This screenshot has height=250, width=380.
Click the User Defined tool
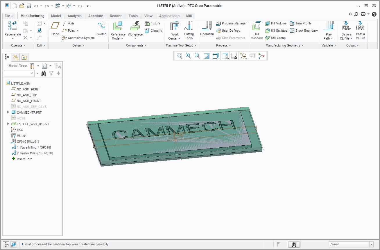[228, 31]
